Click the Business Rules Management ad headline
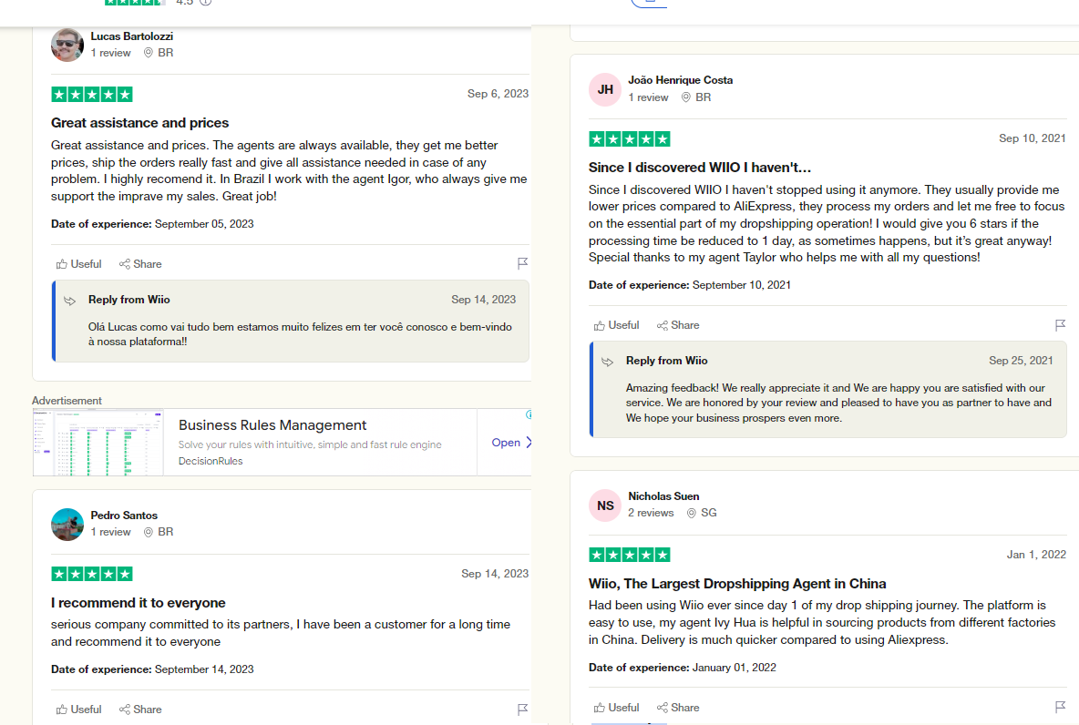1079x725 pixels. coord(272,425)
